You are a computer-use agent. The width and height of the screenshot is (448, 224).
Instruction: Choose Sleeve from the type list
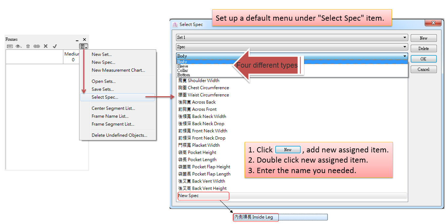(183, 66)
